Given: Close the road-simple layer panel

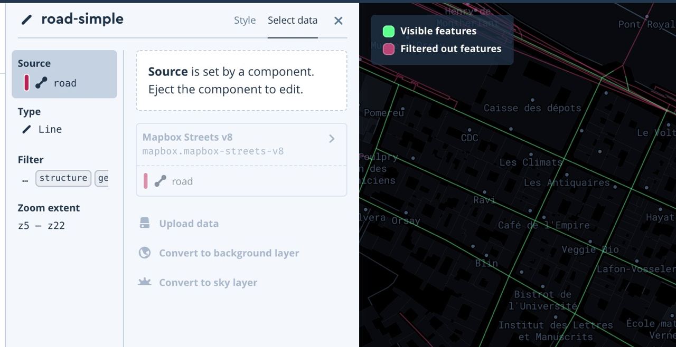Looking at the screenshot, I should tap(339, 21).
